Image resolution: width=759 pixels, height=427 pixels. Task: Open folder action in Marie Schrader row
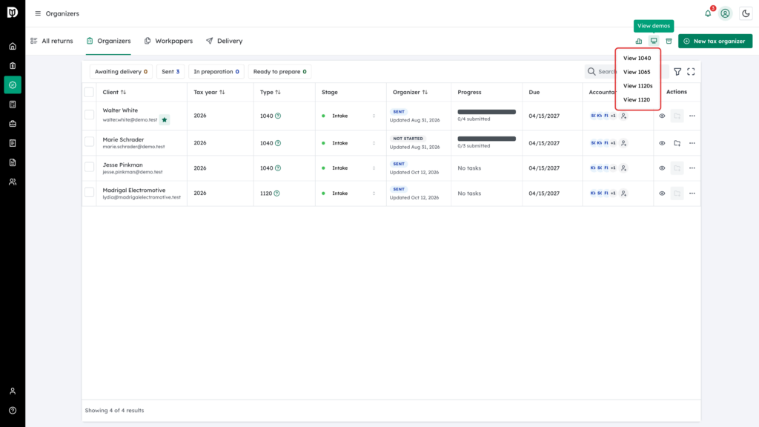pyautogui.click(x=677, y=143)
